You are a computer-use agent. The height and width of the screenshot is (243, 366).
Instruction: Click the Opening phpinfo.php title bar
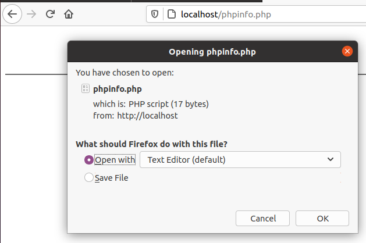click(212, 52)
